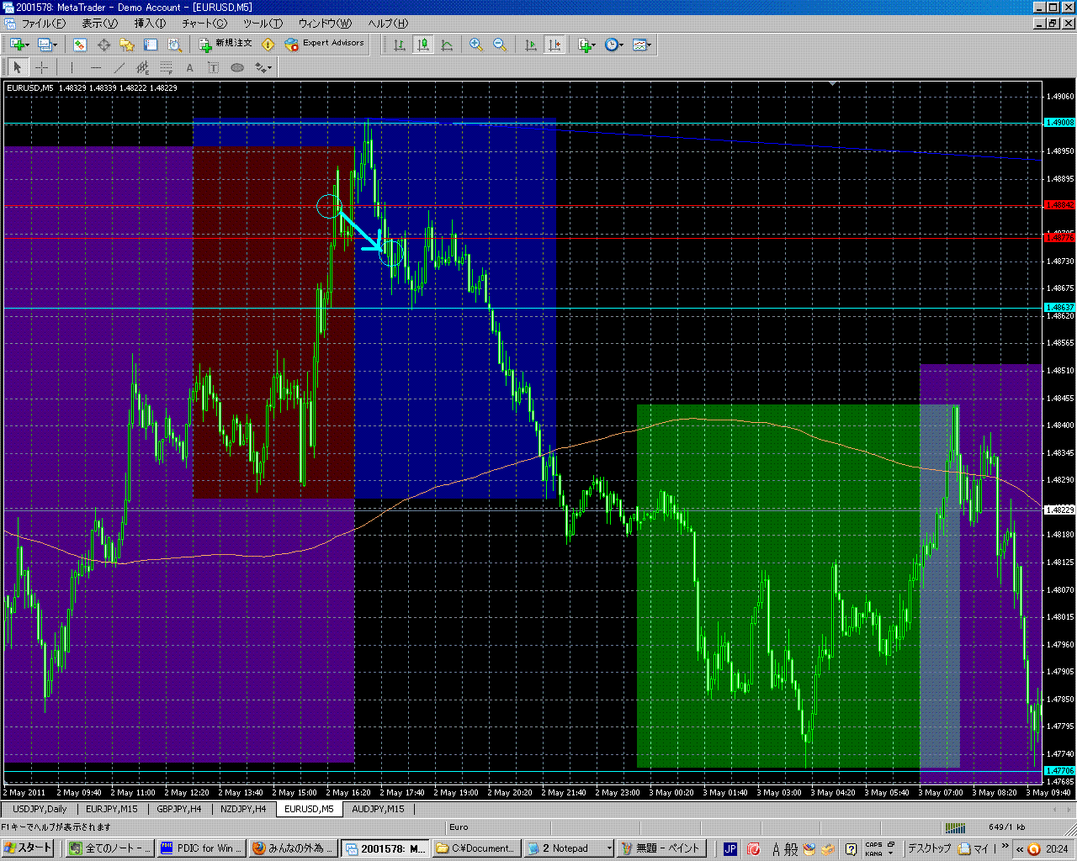1077x861 pixels.
Task: Select the horizontal line drawing tool
Action: 95,67
